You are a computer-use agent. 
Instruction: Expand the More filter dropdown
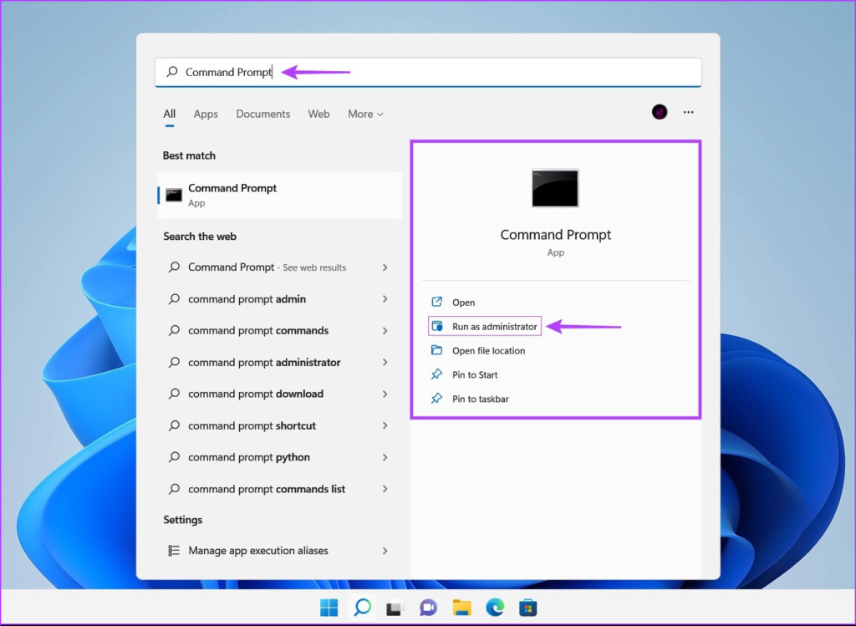(365, 114)
